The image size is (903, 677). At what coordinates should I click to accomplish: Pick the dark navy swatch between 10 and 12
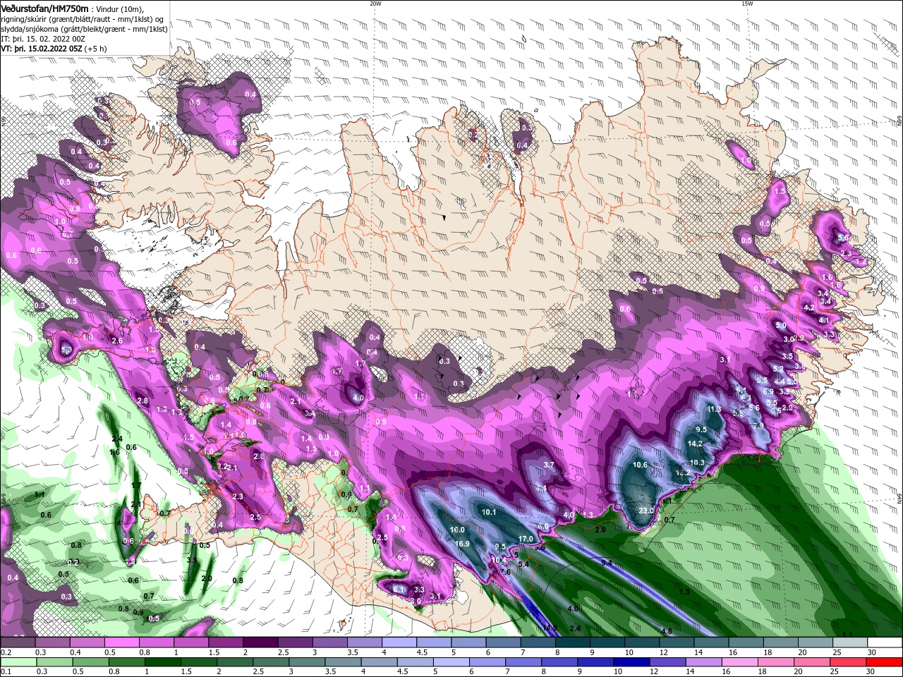coord(630,662)
